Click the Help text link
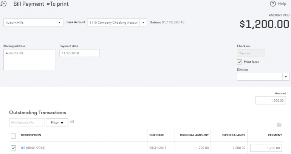Viewport: 291px width, 154px height. [282, 4]
